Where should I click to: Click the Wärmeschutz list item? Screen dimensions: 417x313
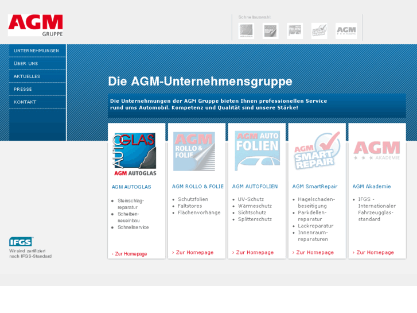[255, 206]
